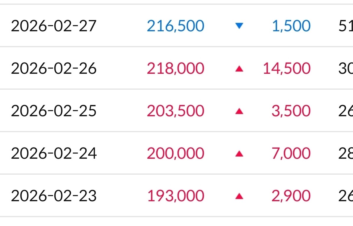Choose the 2026-02-25 date row
Screen dimensions: 353x226
pyautogui.click(x=54, y=111)
